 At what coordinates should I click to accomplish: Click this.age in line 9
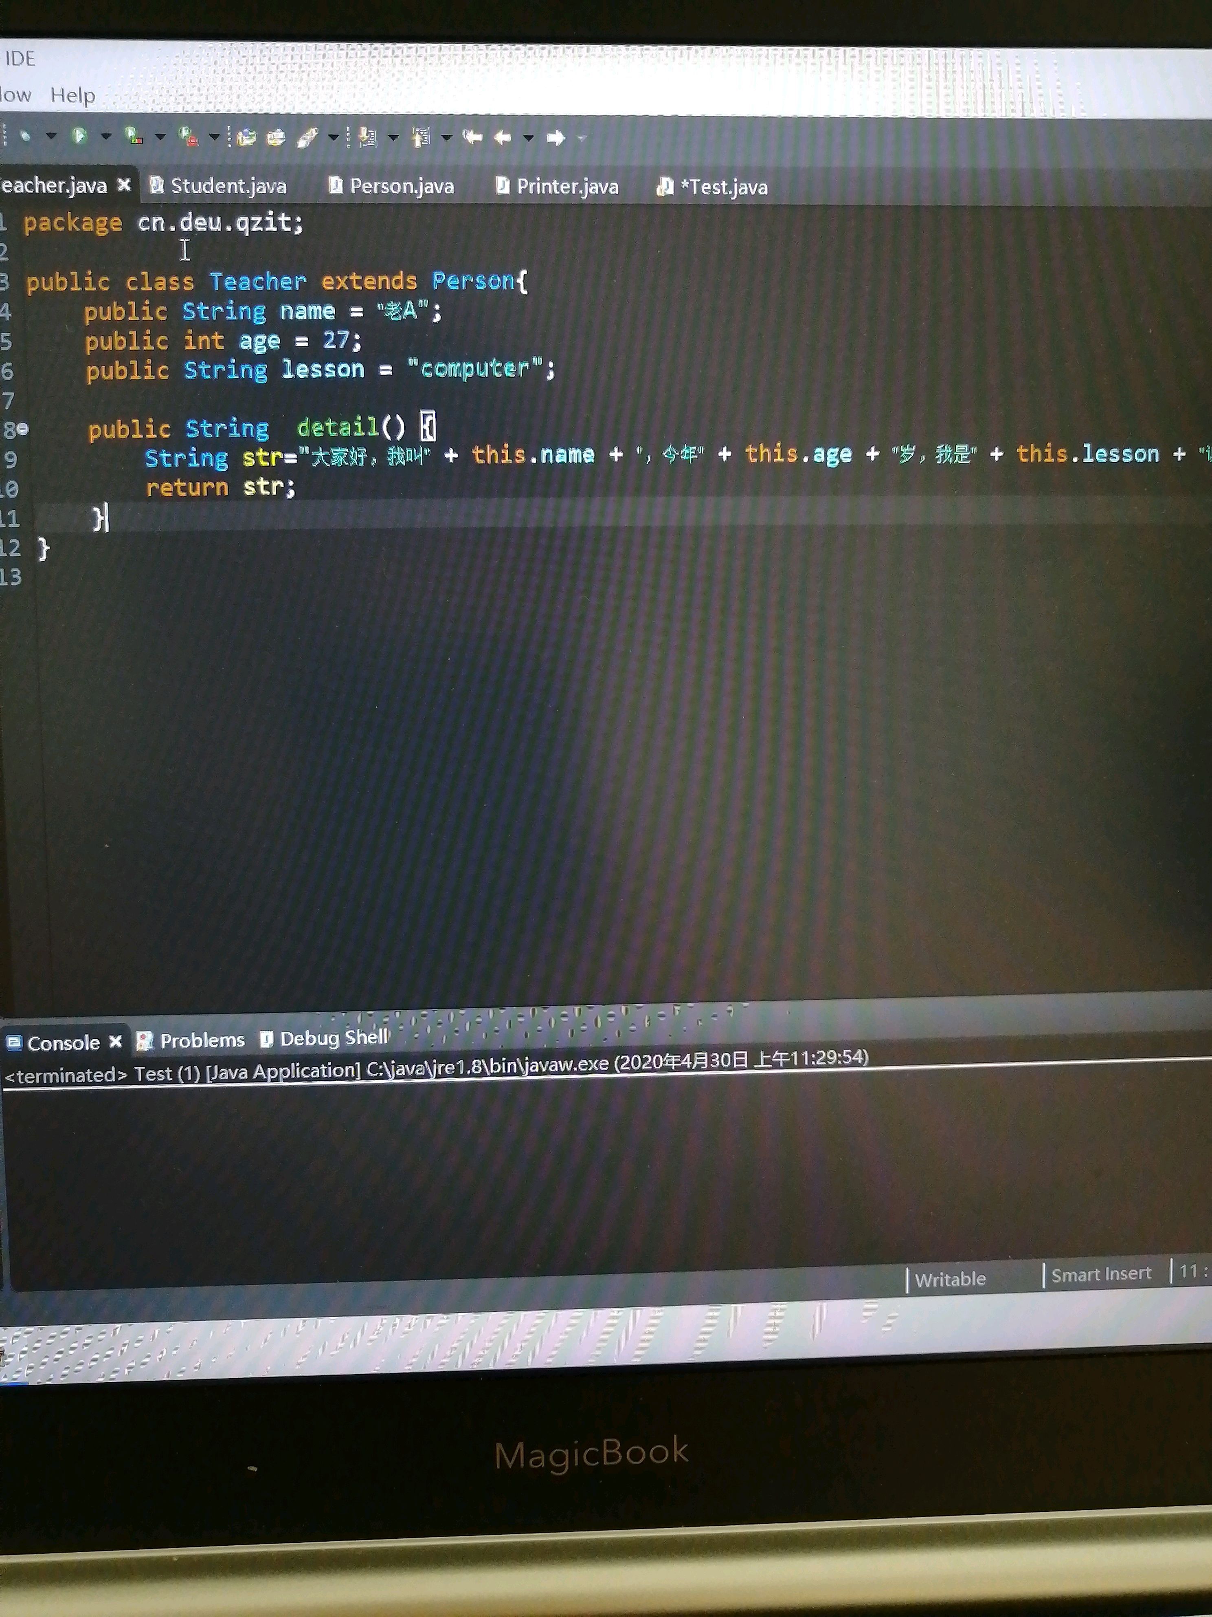[x=799, y=454]
